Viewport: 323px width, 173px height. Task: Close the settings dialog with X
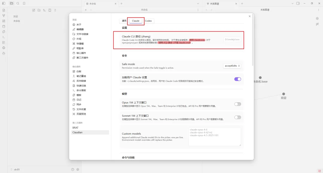pos(250,16)
